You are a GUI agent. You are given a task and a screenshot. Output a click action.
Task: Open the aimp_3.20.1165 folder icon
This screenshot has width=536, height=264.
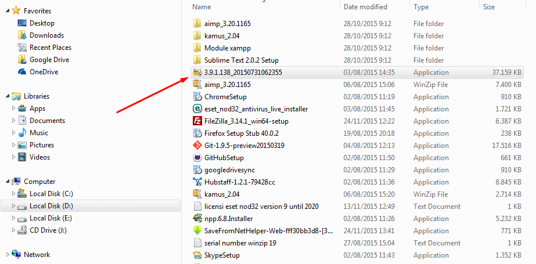click(x=197, y=24)
